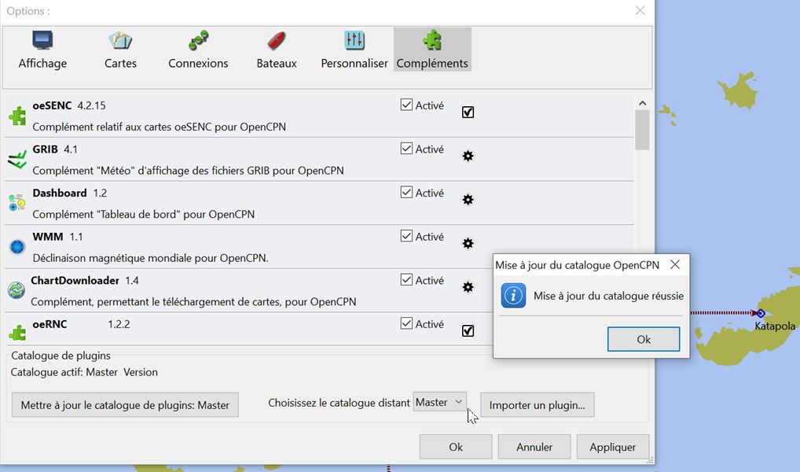
Task: Open the Personnaliser sliders icon
Action: coord(354,41)
